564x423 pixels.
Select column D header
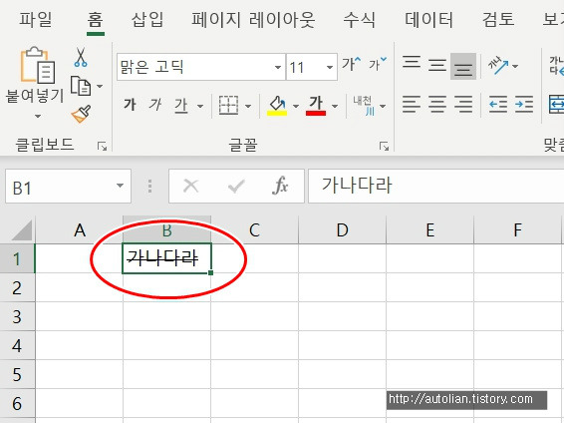[342, 230]
